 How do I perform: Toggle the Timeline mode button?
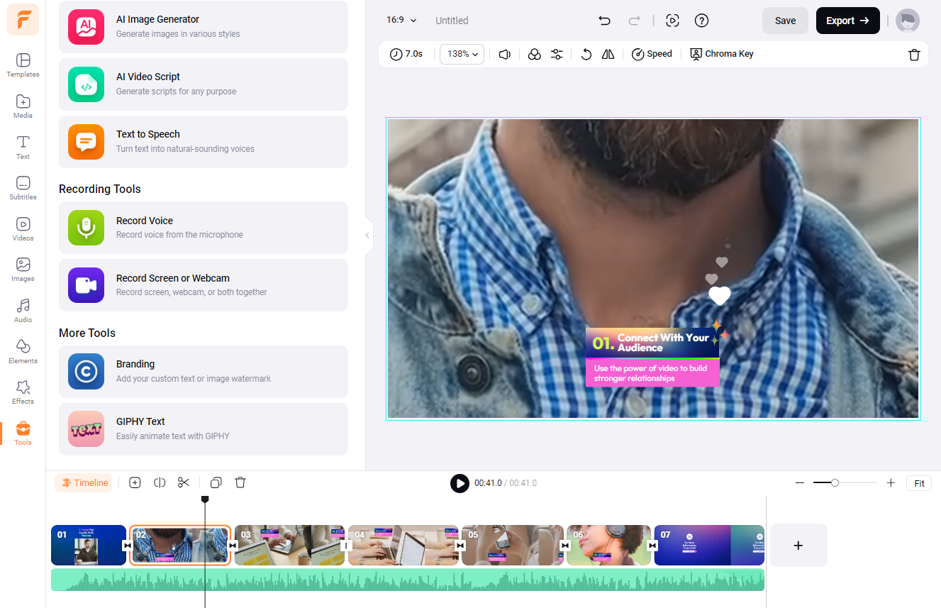tap(84, 482)
